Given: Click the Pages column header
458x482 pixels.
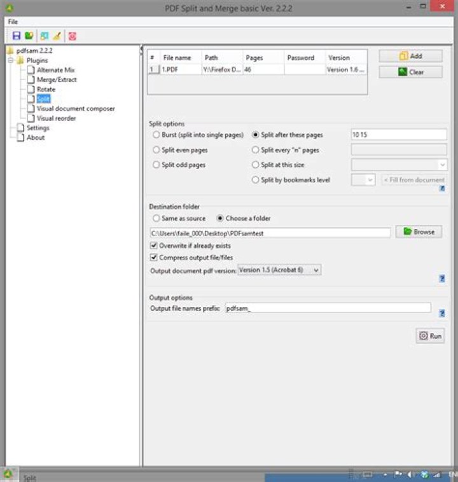Looking at the screenshot, I should tap(263, 58).
